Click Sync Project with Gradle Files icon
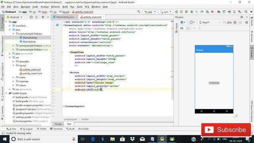This screenshot has width=254, height=143. 229,12
